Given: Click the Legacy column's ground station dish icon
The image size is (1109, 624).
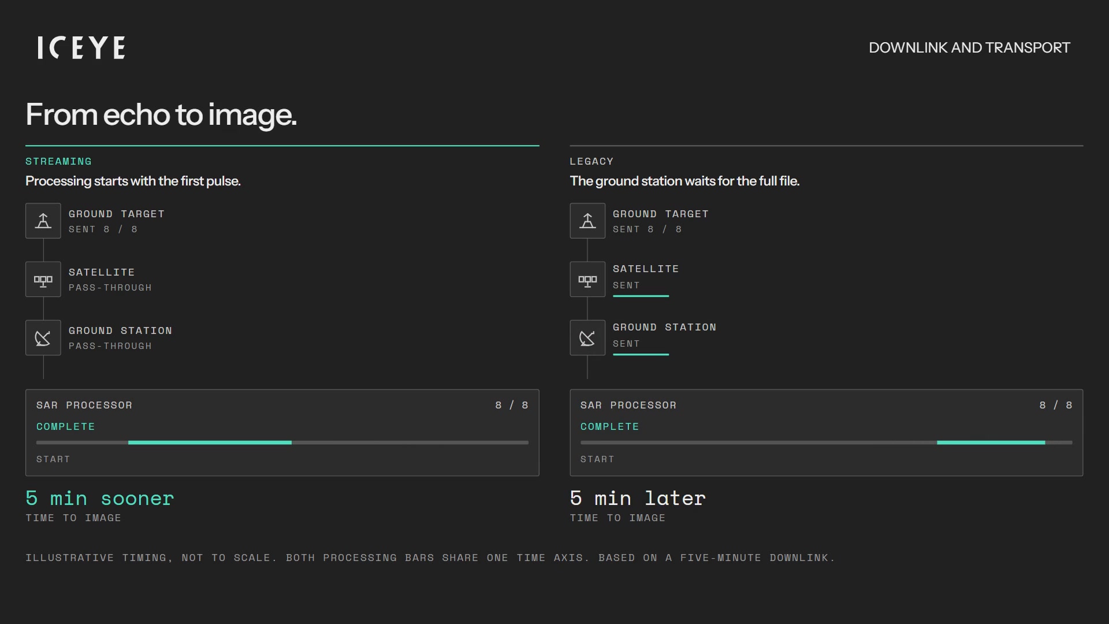Looking at the screenshot, I should pyautogui.click(x=587, y=337).
